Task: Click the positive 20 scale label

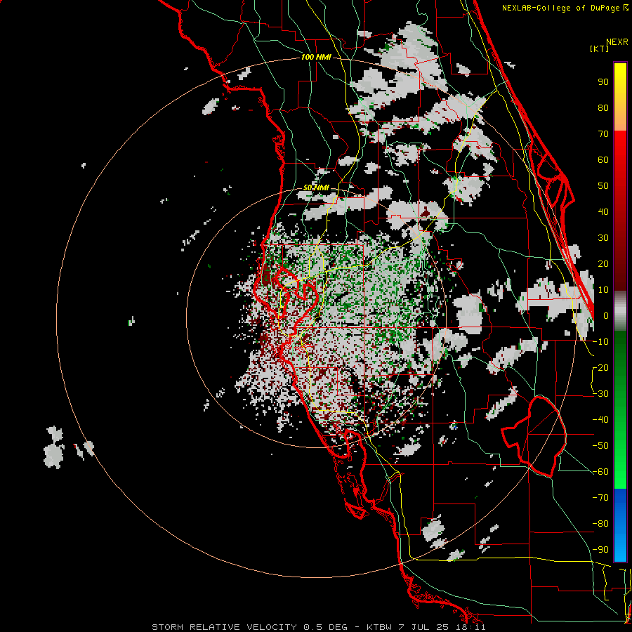Action: 603,264
